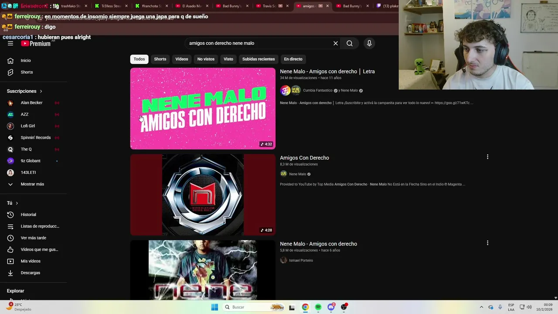Focus the YouTube search input field

tap(259, 43)
